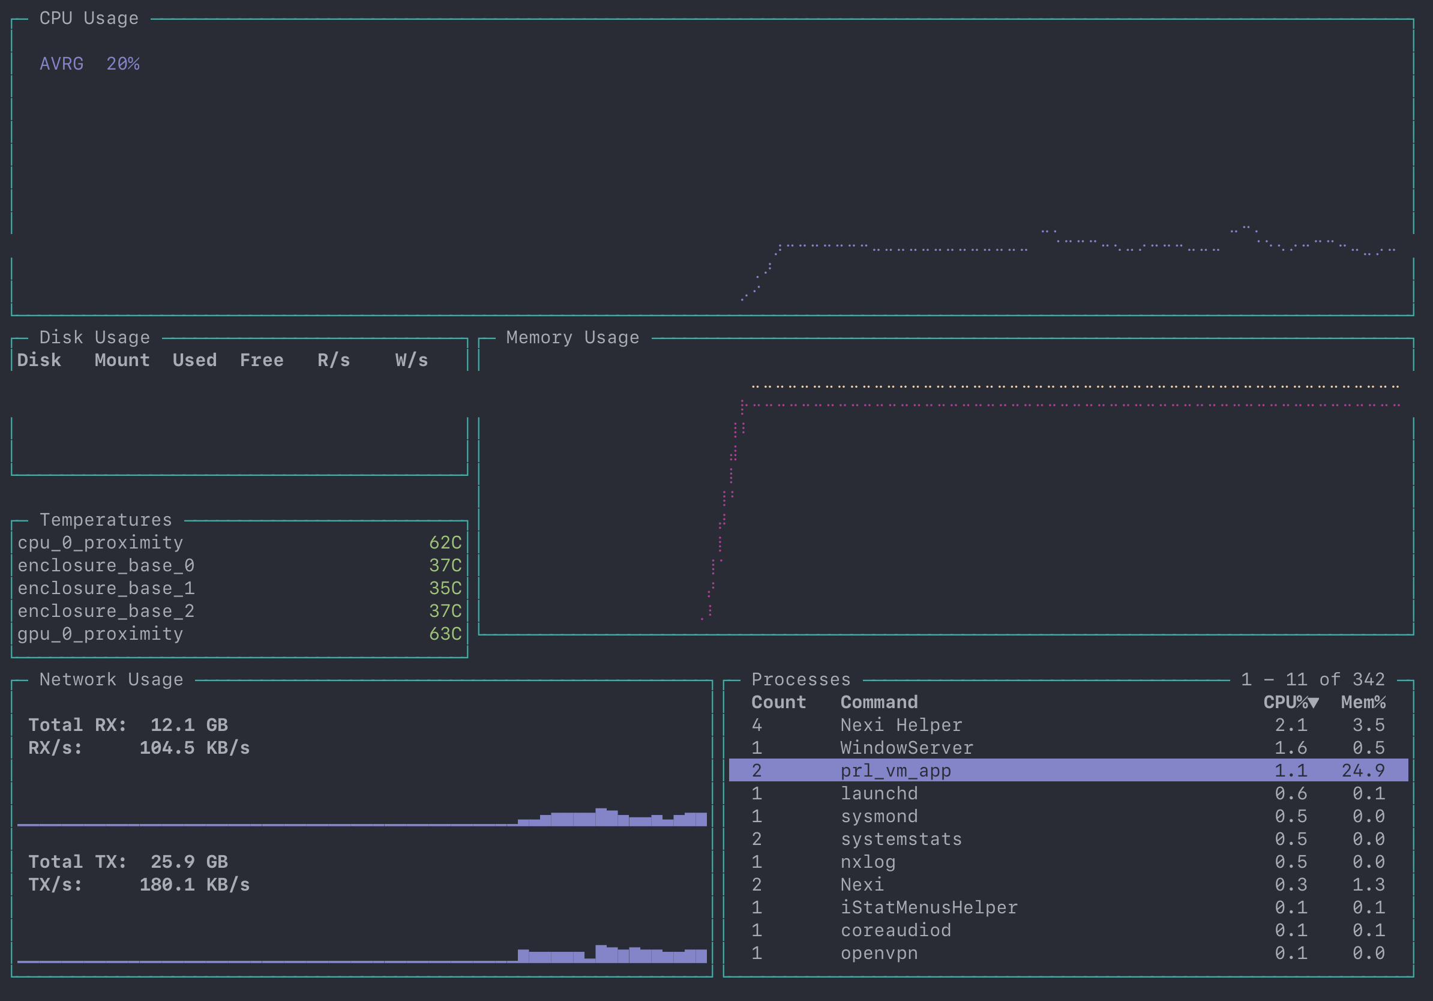Image resolution: width=1433 pixels, height=1001 pixels.
Task: Click the Processes panel title
Action: pos(801,679)
